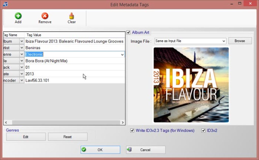Open the Album tag name dropdown
This screenshot has width=259, height=160.
(x=22, y=41)
